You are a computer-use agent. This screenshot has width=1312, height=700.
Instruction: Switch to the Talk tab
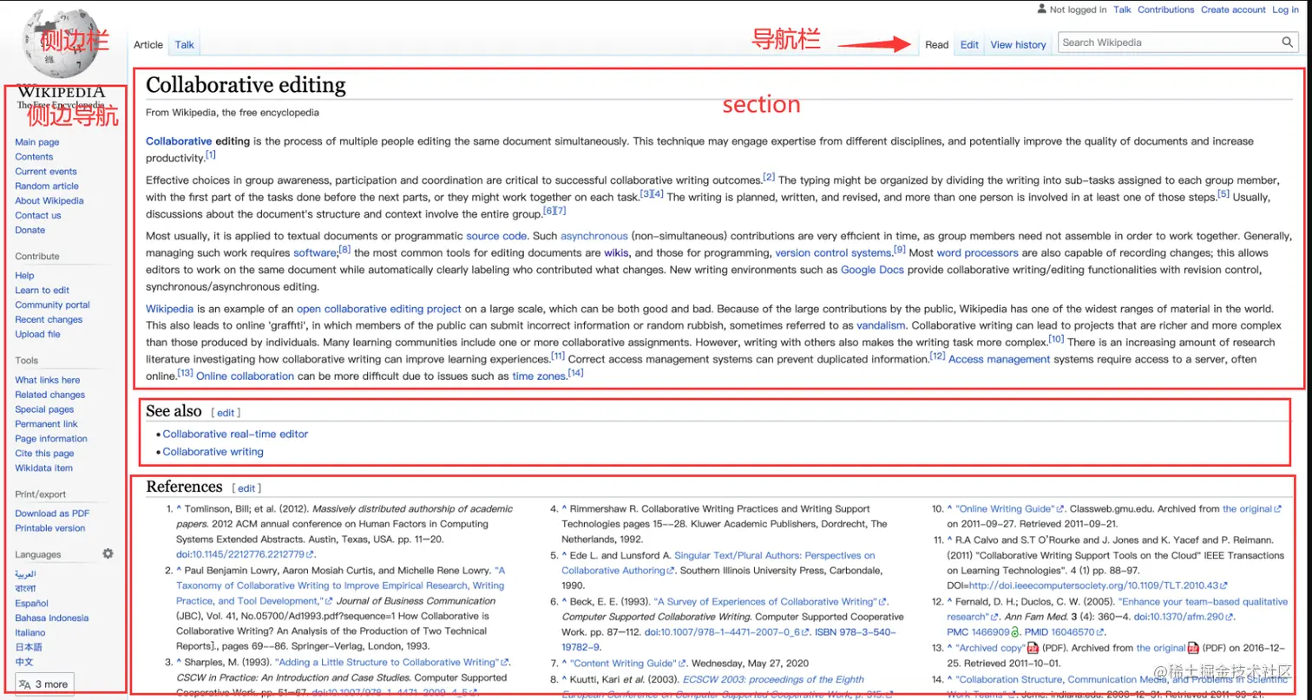point(185,44)
